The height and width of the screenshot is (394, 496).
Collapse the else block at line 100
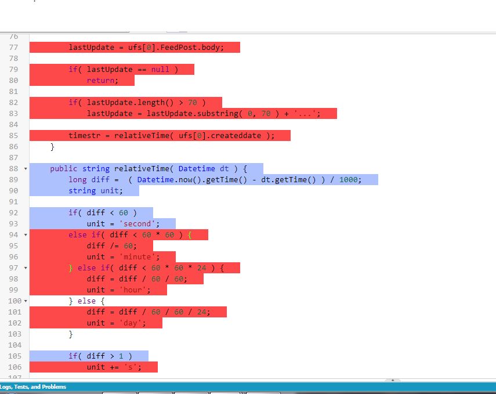click(x=26, y=301)
